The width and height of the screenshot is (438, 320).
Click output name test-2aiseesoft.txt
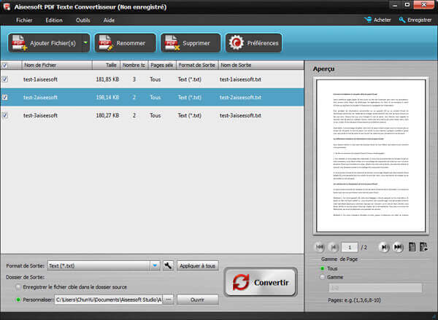point(240,97)
